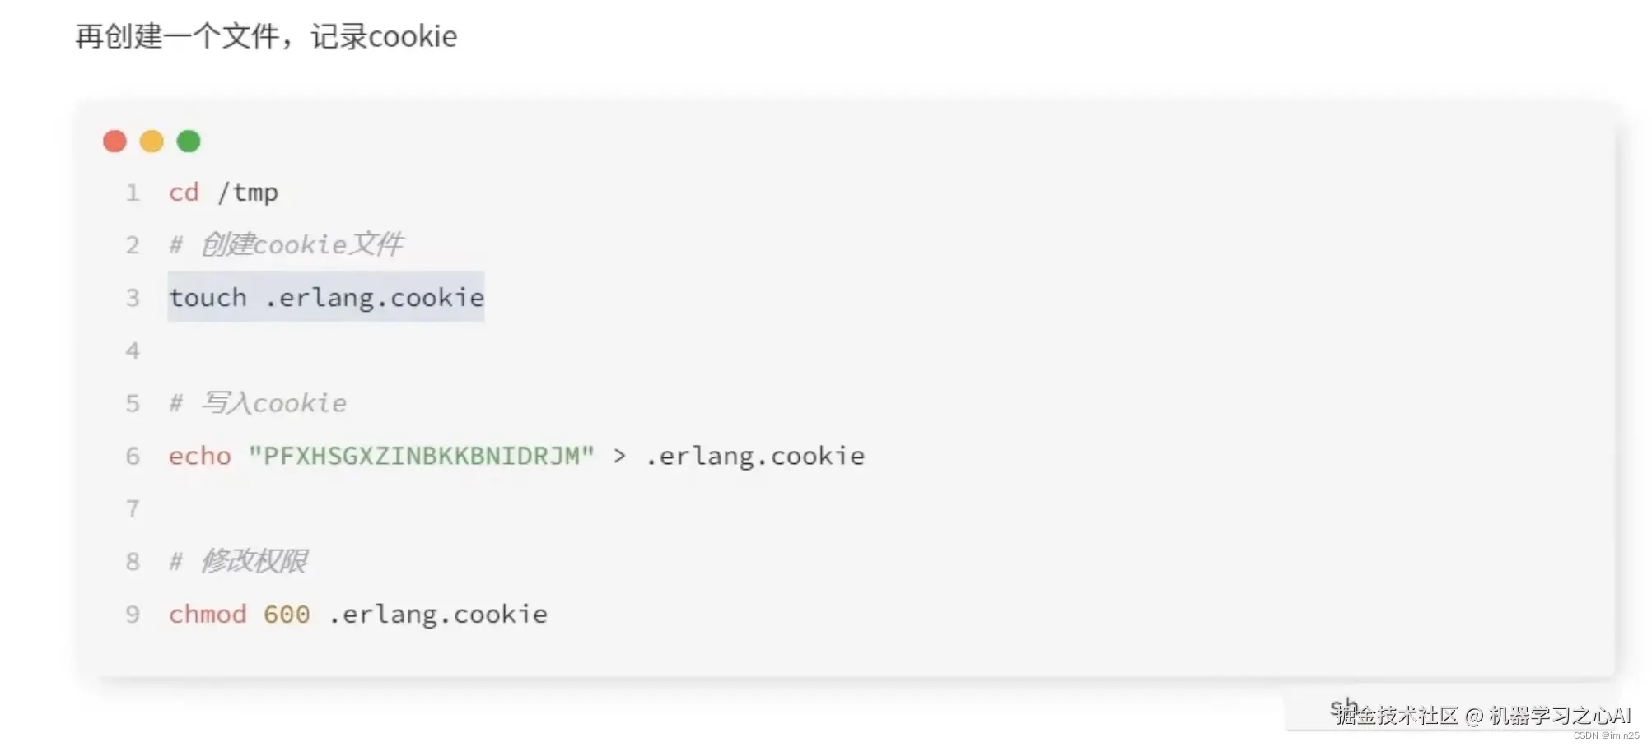1652x747 pixels.
Task: Click the "cd" command on line 1
Action: [184, 193]
